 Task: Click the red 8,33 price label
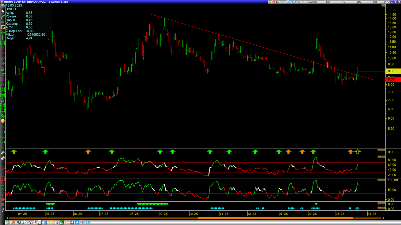[x=393, y=79]
